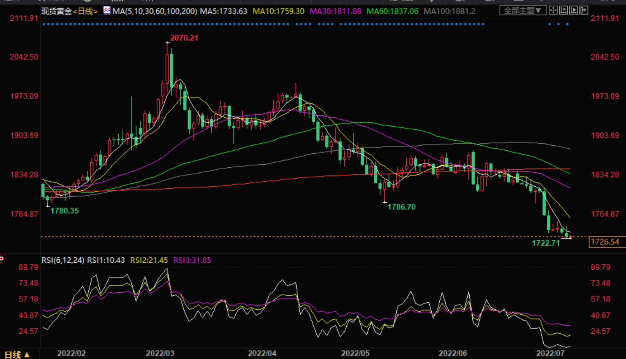Click the MA indicator chart icon
The width and height of the screenshot is (626, 359).
click(107, 11)
